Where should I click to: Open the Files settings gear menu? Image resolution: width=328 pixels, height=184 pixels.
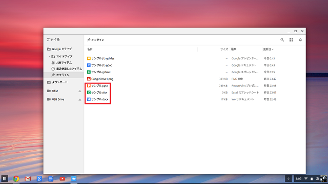click(x=300, y=40)
